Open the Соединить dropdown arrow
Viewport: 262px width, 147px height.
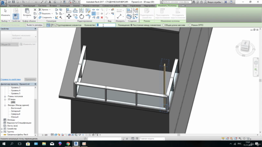(53, 17)
